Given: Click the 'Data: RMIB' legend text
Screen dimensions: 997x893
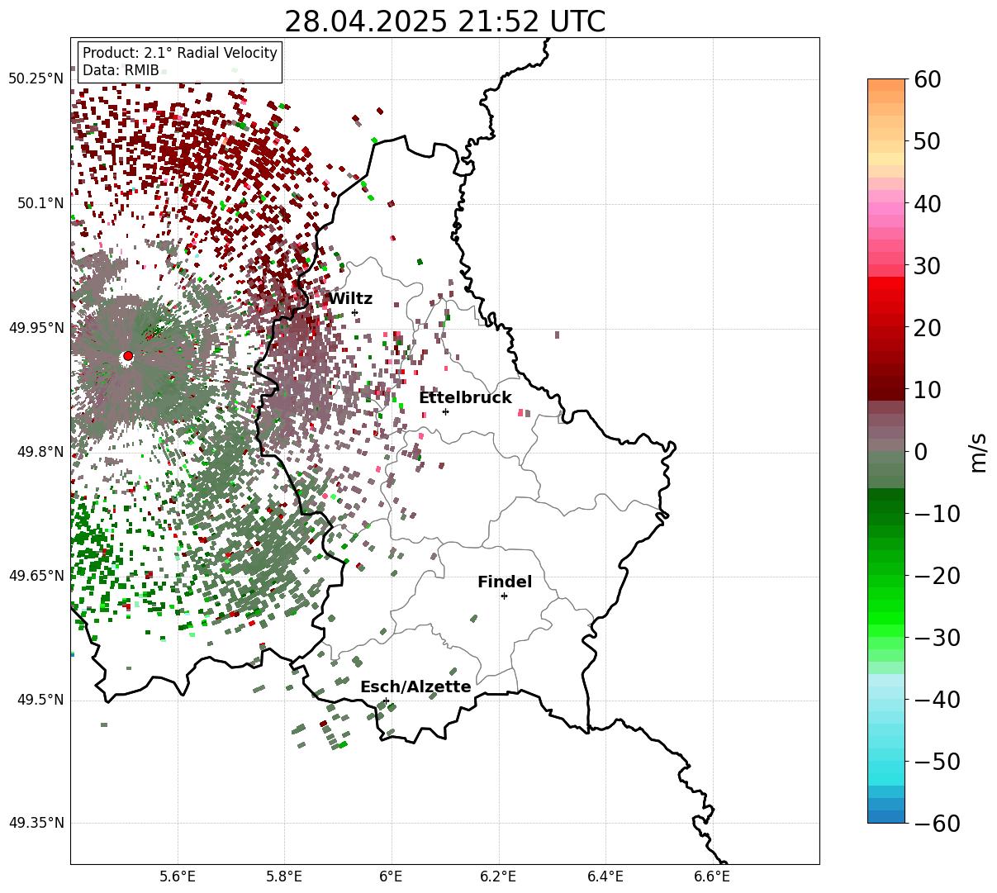Looking at the screenshot, I should [x=121, y=71].
